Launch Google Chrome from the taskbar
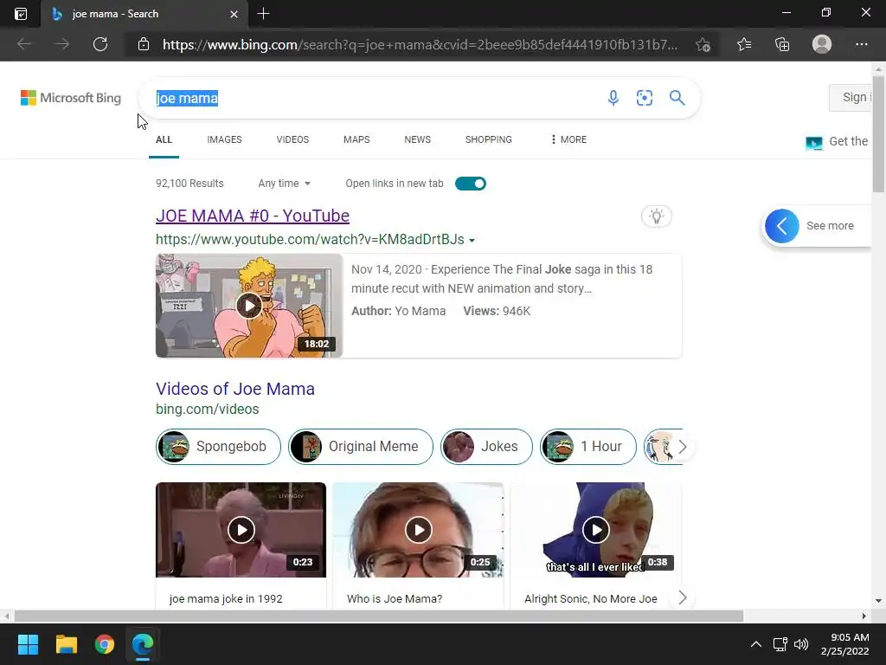886x665 pixels. (x=105, y=644)
